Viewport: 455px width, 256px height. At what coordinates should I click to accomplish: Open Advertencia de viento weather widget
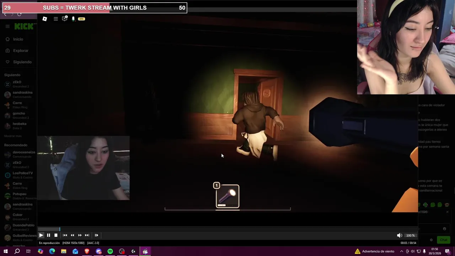pyautogui.click(x=374, y=251)
